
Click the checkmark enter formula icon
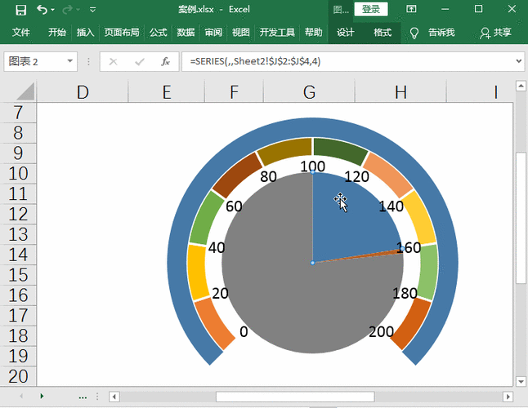tap(139, 61)
